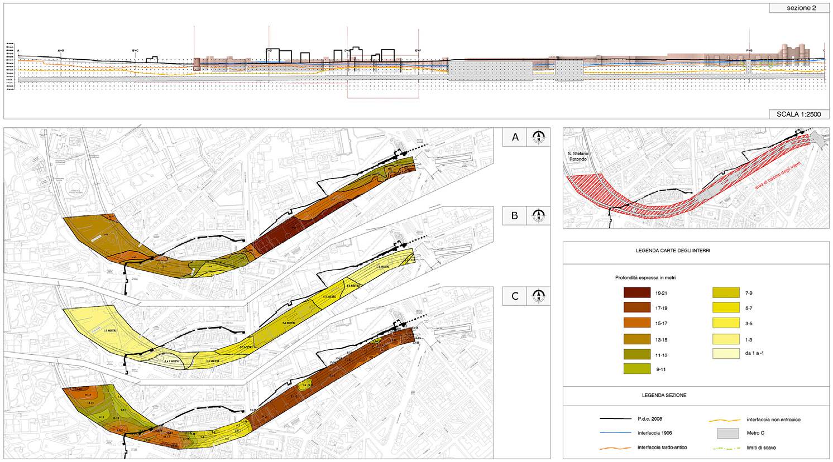Click the '1-3 METRI' zone label on map B
This screenshot has width=833, height=462.
point(109,331)
